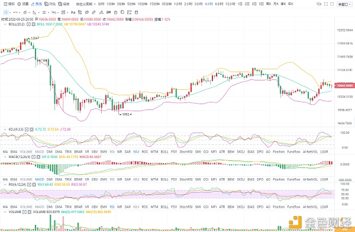Open the 指标 indicators panel
The height and width of the screenshot is (232, 355).
click(x=9, y=4)
